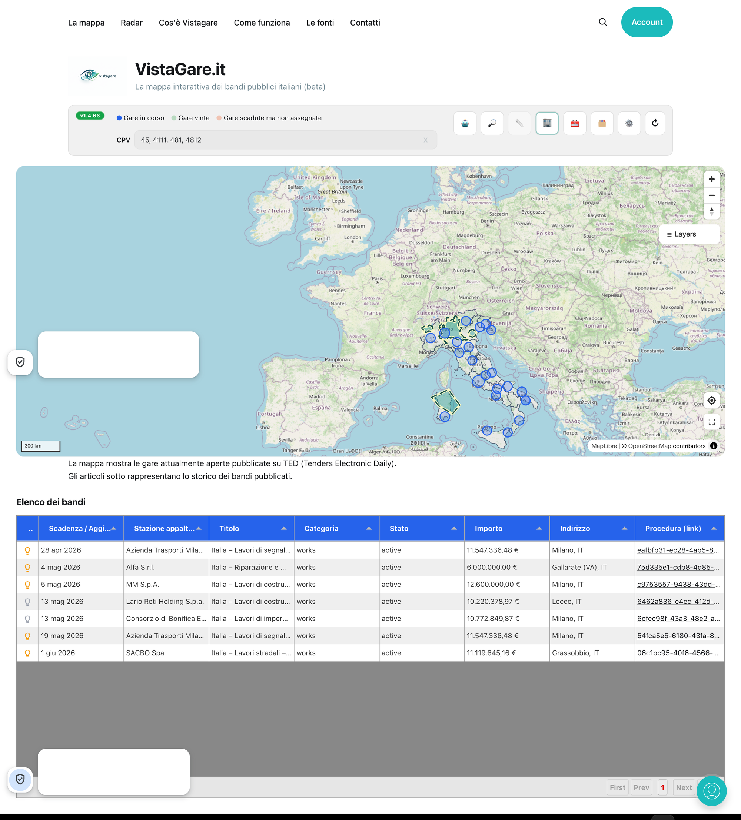Clear the CPV filter with the x
This screenshot has height=820, width=741.
coord(425,140)
